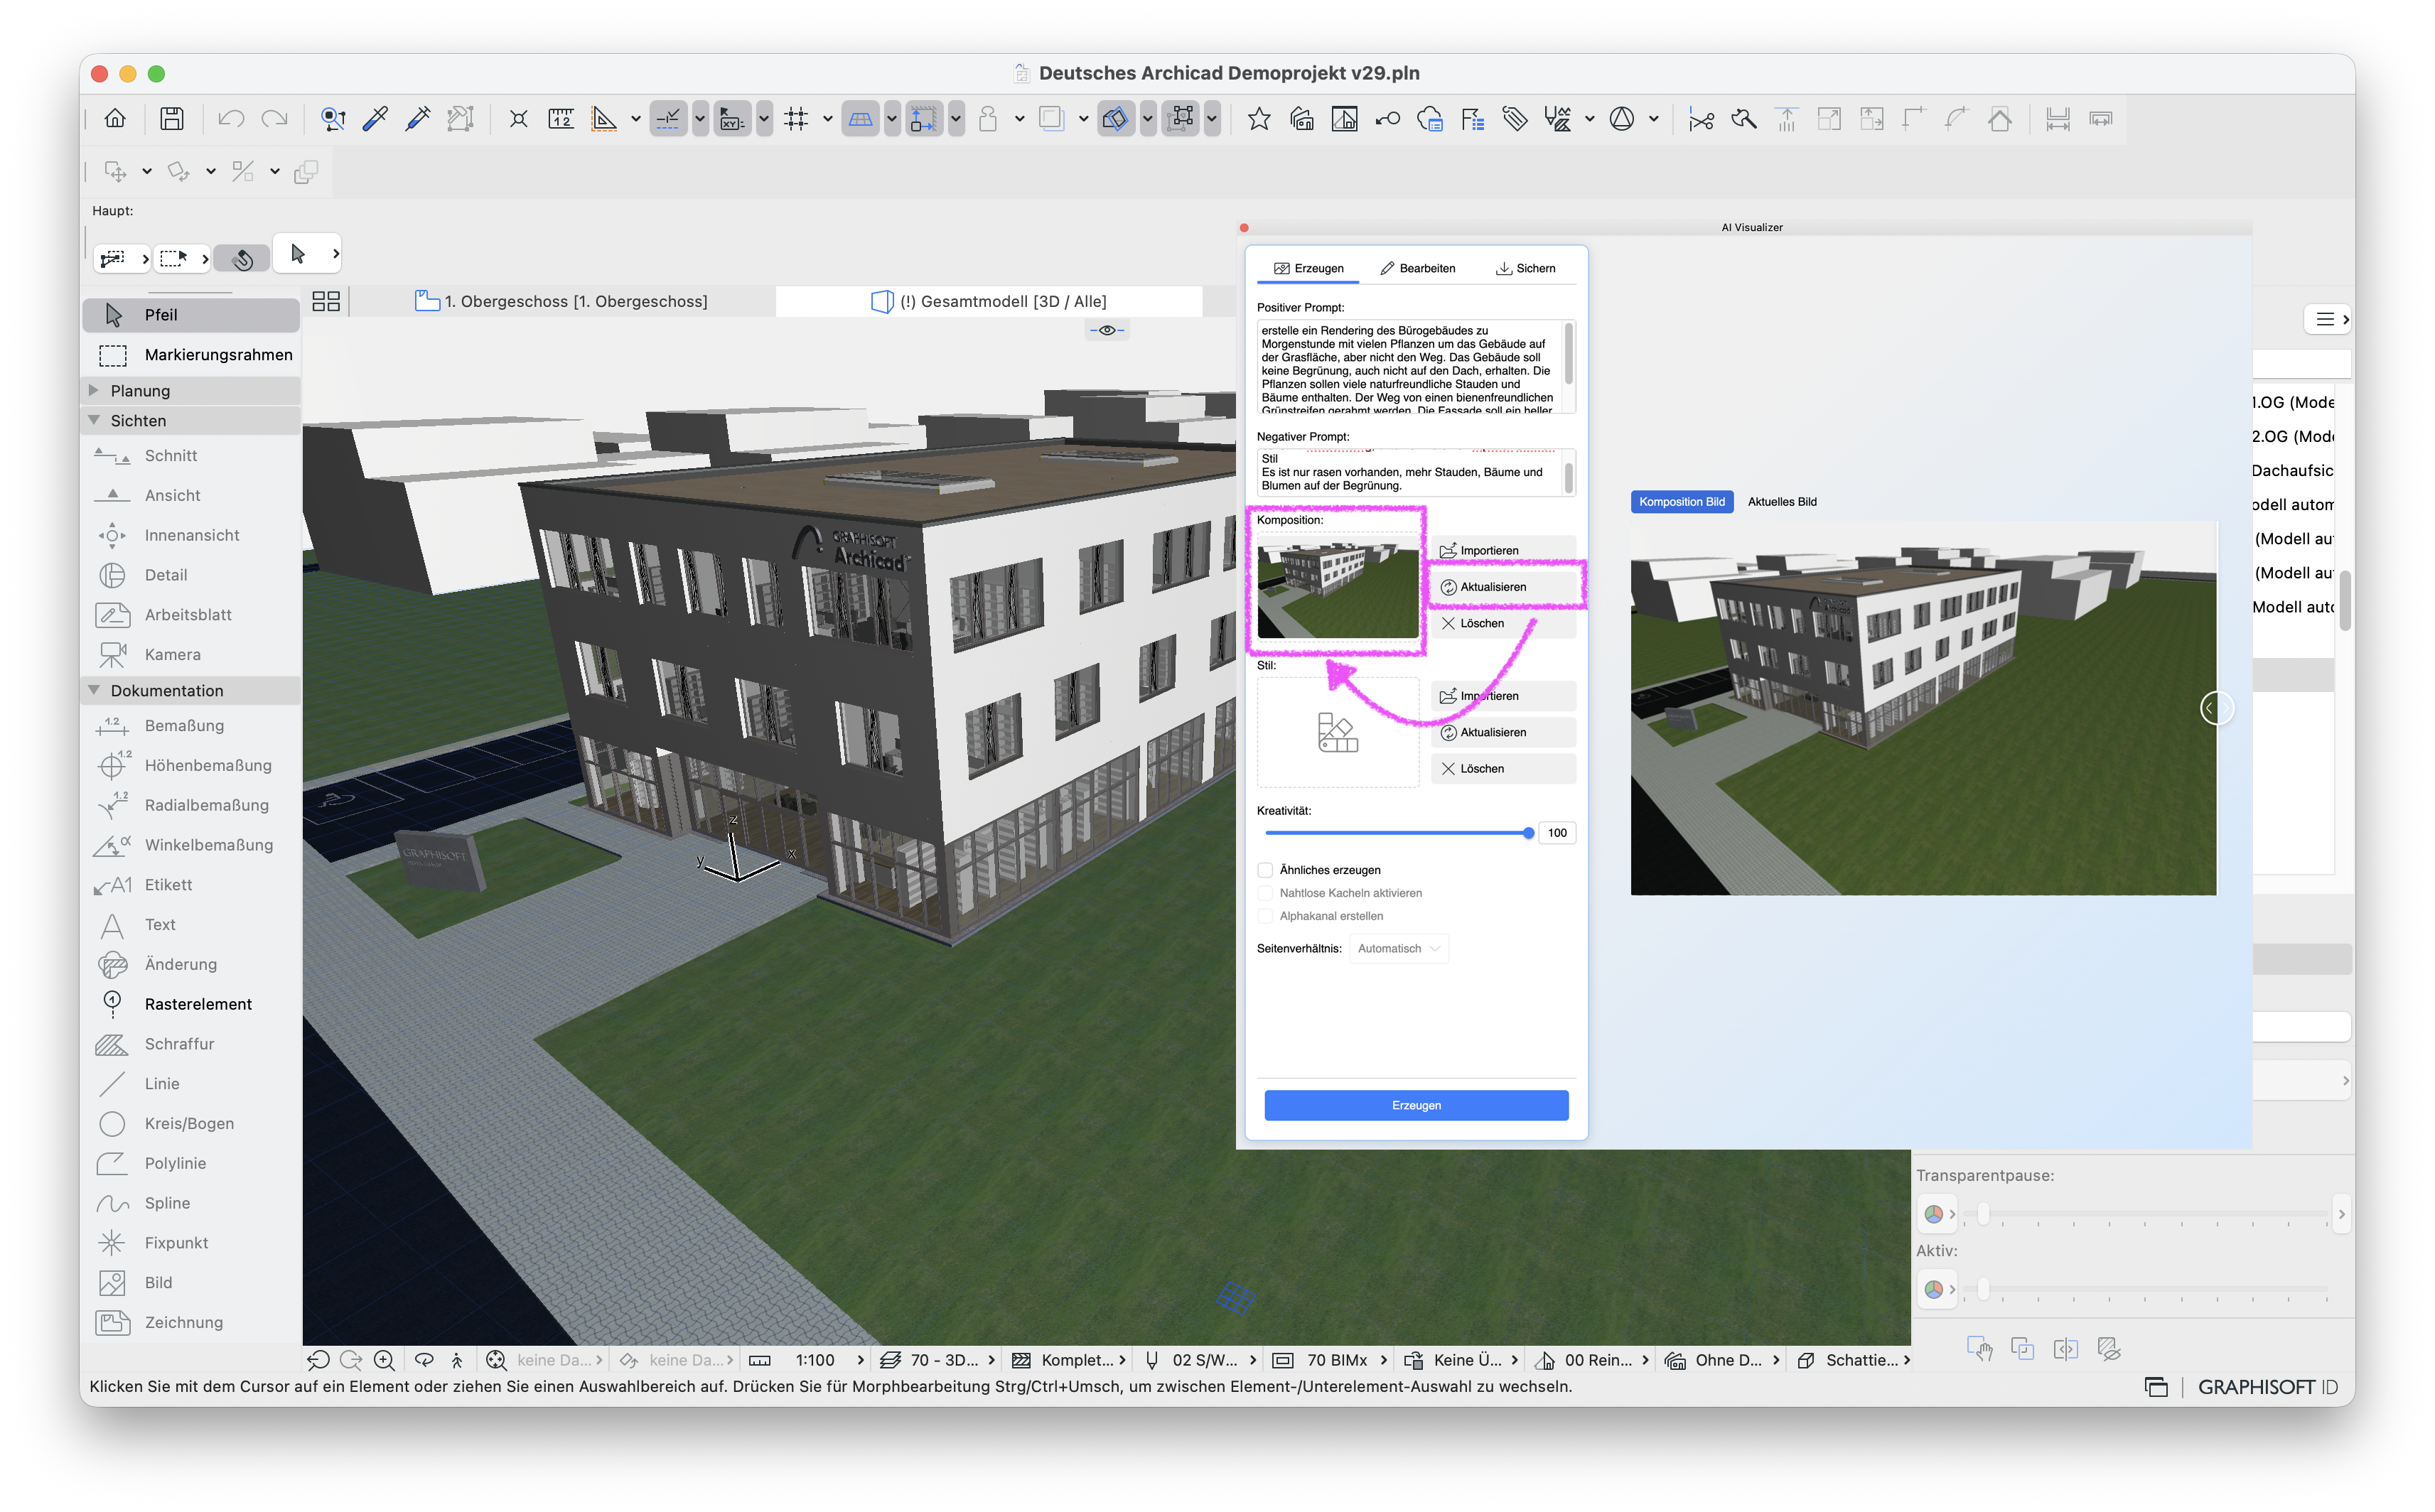Choose the Kreis/Bogen tool
Viewport: 2435px width, 1512px height.
pos(190,1123)
